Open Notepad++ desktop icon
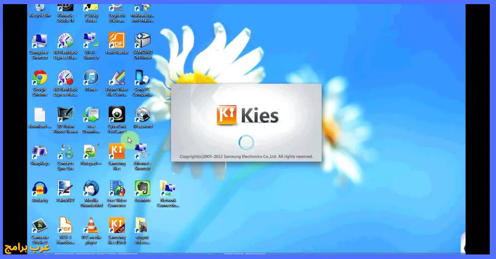This screenshot has height=259, width=496. (x=91, y=155)
